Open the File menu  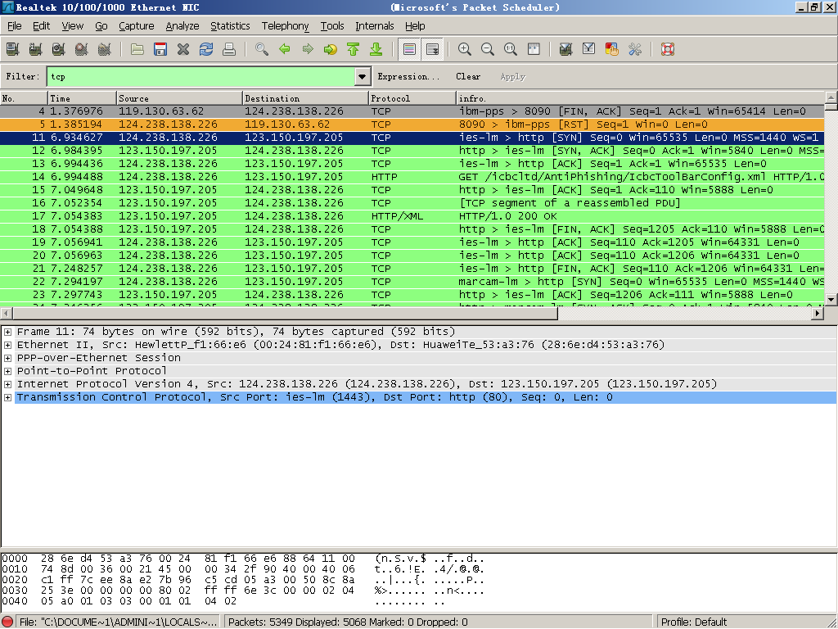[x=15, y=25]
